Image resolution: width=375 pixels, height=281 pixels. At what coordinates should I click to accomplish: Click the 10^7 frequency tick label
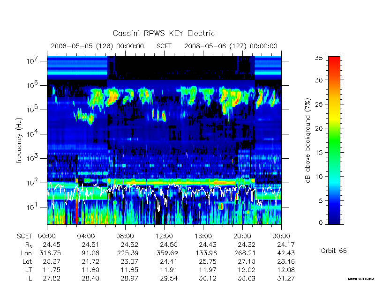[x=32, y=60]
